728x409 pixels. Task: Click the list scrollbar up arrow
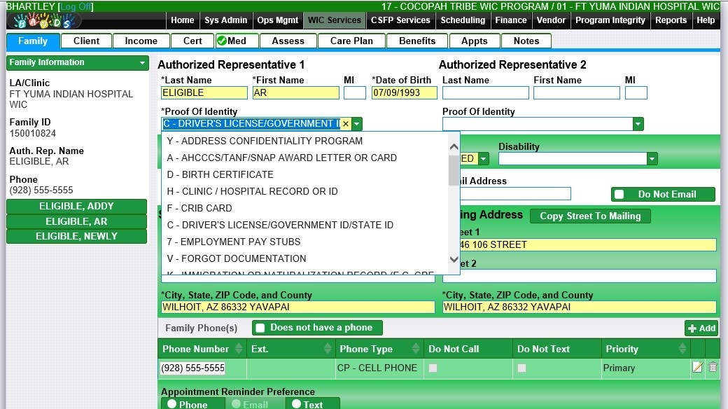pyautogui.click(x=454, y=147)
